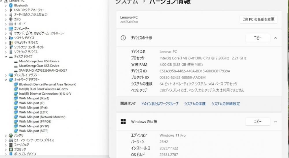Image resolution: width=289 pixels, height=158 pixels.
Task: Click the human interface devices icon
Action: click(11, 140)
